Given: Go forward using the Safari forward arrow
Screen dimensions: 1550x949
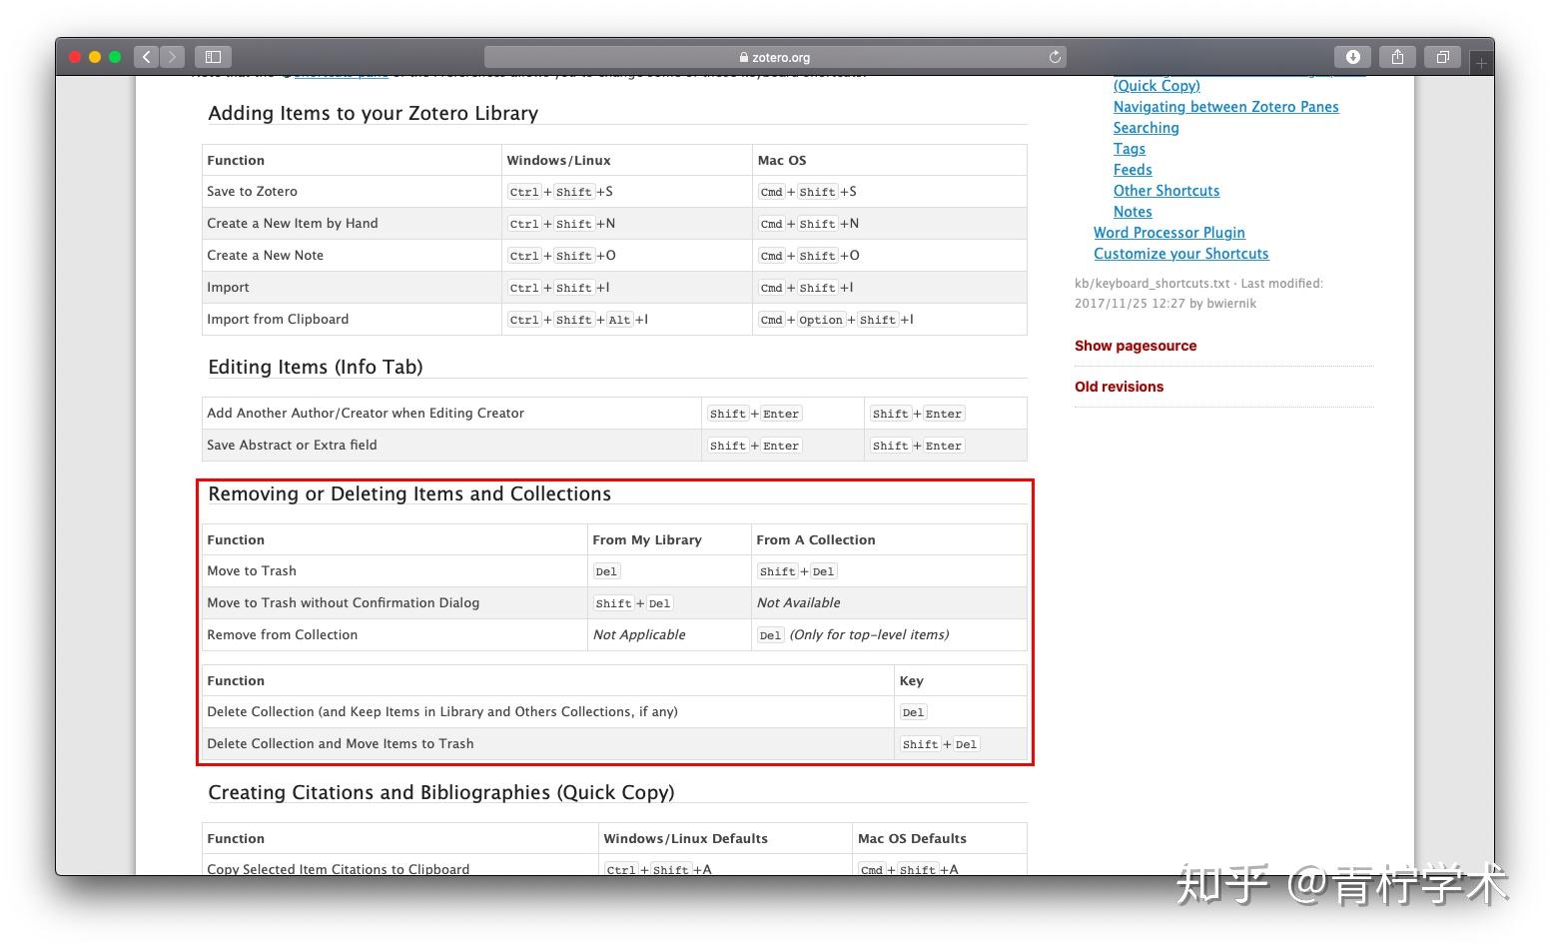Looking at the screenshot, I should click(172, 57).
